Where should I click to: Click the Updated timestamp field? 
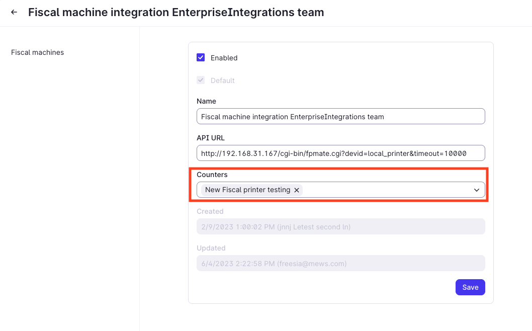340,263
